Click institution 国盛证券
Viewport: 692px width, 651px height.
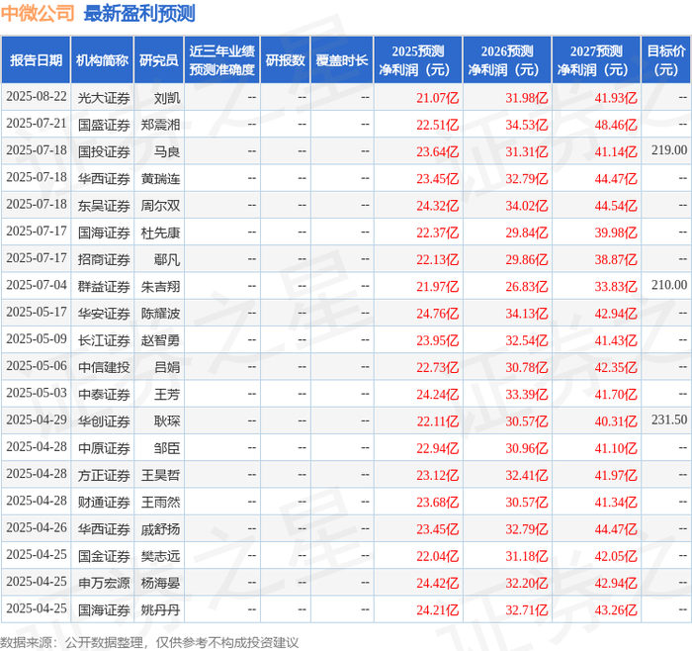104,125
